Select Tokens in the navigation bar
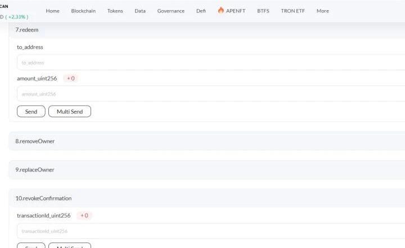The height and width of the screenshot is (248, 405). point(115,11)
